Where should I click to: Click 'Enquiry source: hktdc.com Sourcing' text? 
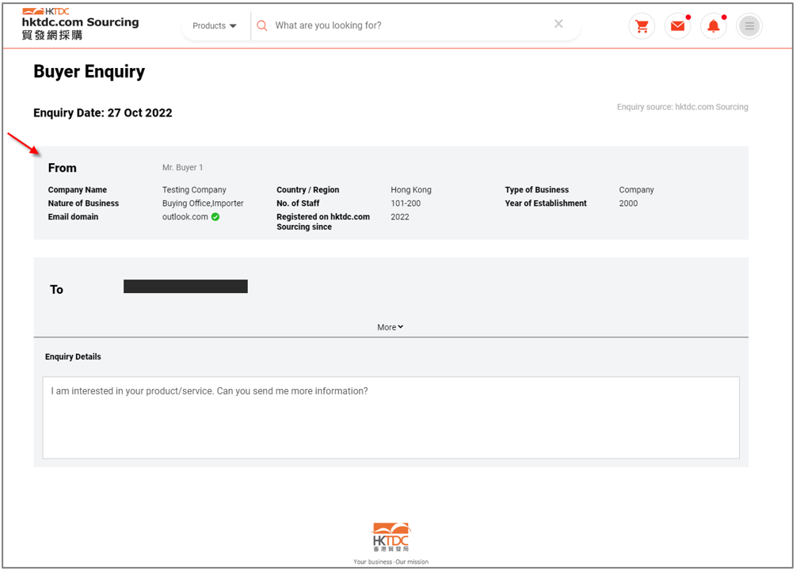point(682,107)
